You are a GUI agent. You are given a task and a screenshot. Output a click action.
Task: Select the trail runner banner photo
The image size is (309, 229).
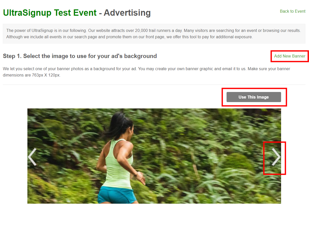(154, 156)
